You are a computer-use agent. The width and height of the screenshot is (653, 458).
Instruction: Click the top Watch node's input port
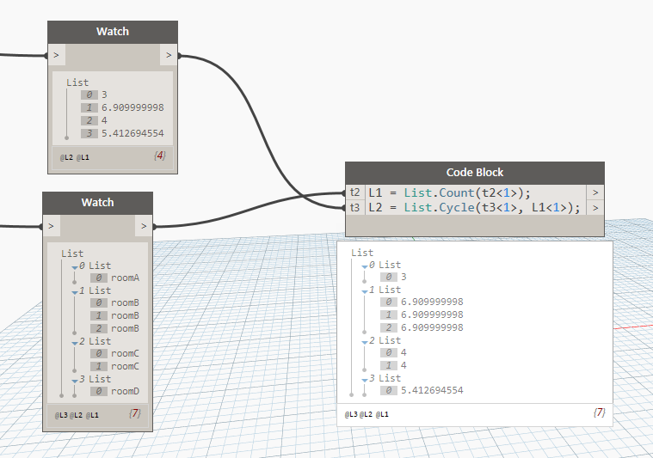57,56
